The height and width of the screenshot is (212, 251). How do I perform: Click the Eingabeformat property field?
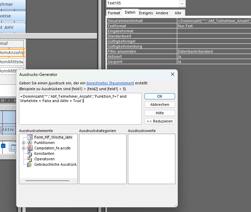tap(214, 31)
